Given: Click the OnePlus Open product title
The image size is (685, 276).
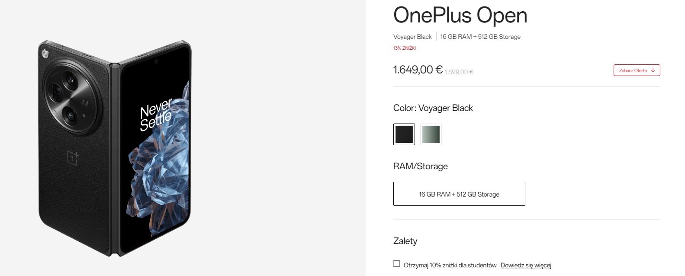Looking at the screenshot, I should pos(460,15).
